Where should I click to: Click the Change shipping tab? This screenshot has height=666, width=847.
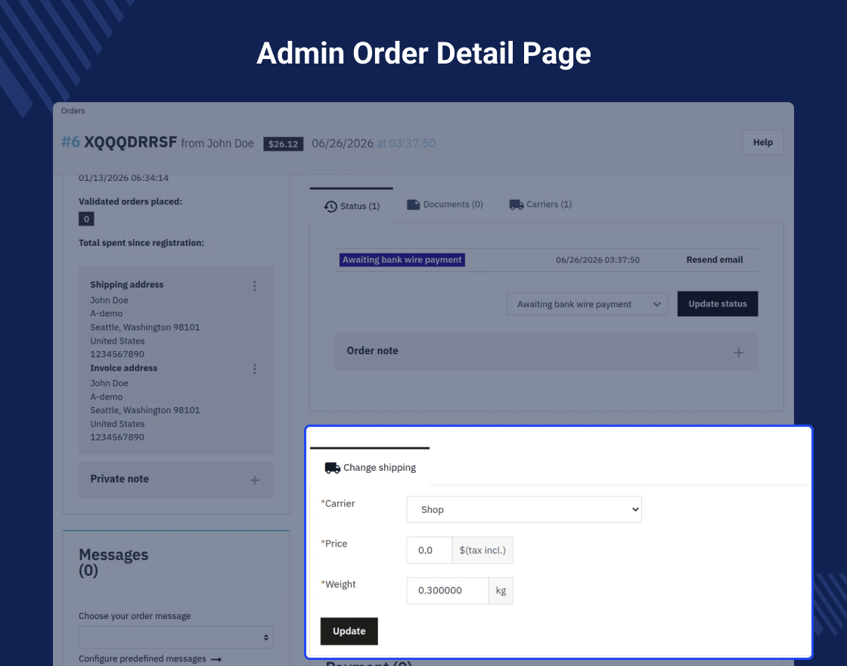click(x=370, y=468)
